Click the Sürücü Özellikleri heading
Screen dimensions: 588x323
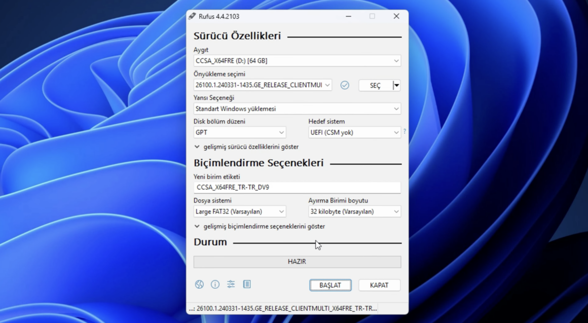tap(237, 36)
